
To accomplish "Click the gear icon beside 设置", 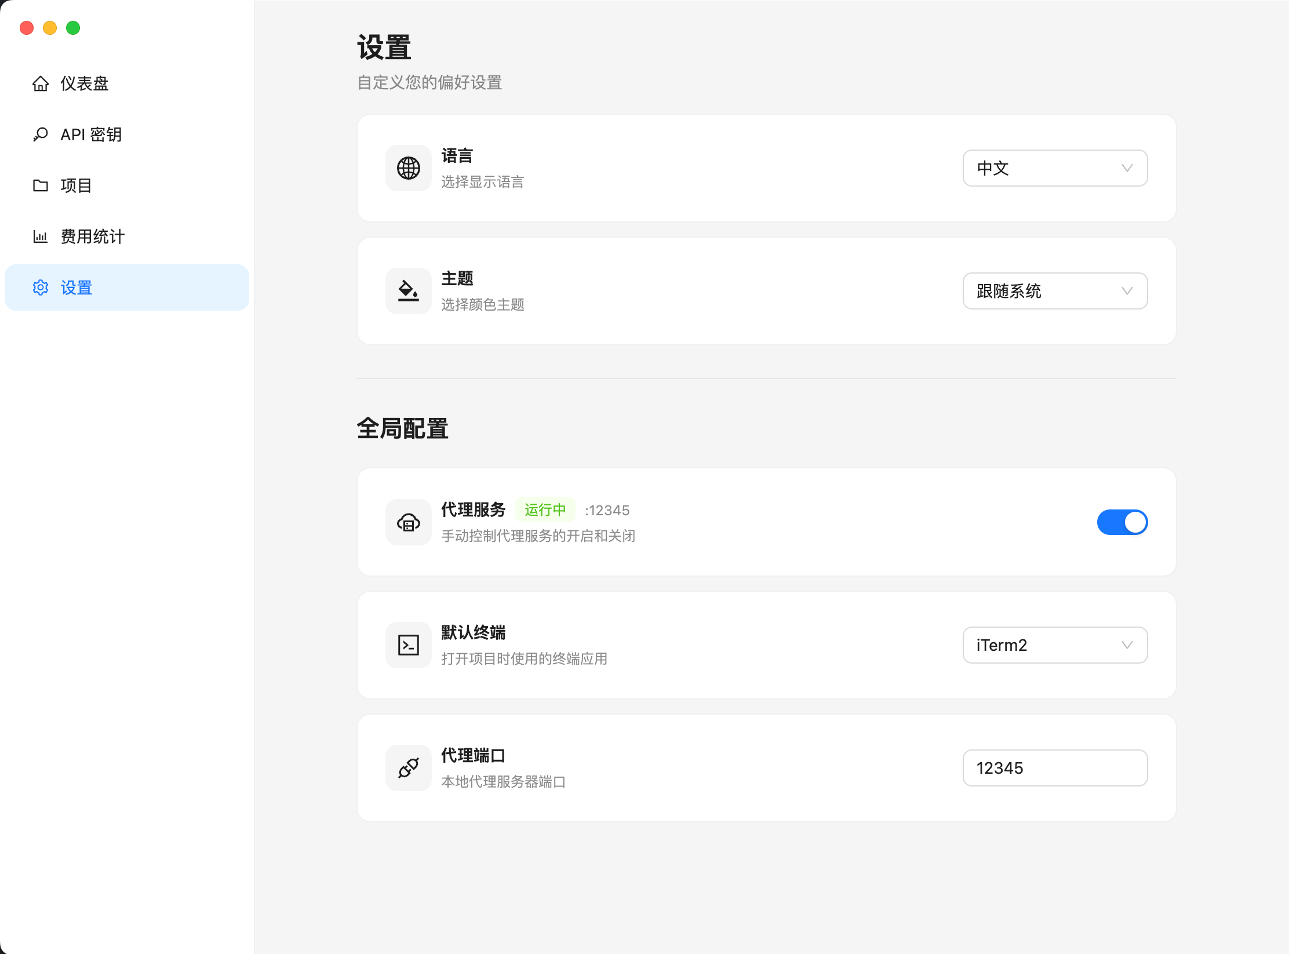I will point(41,287).
